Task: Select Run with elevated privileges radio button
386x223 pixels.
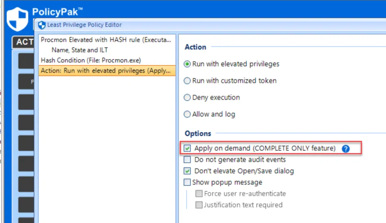Action: tap(187, 64)
